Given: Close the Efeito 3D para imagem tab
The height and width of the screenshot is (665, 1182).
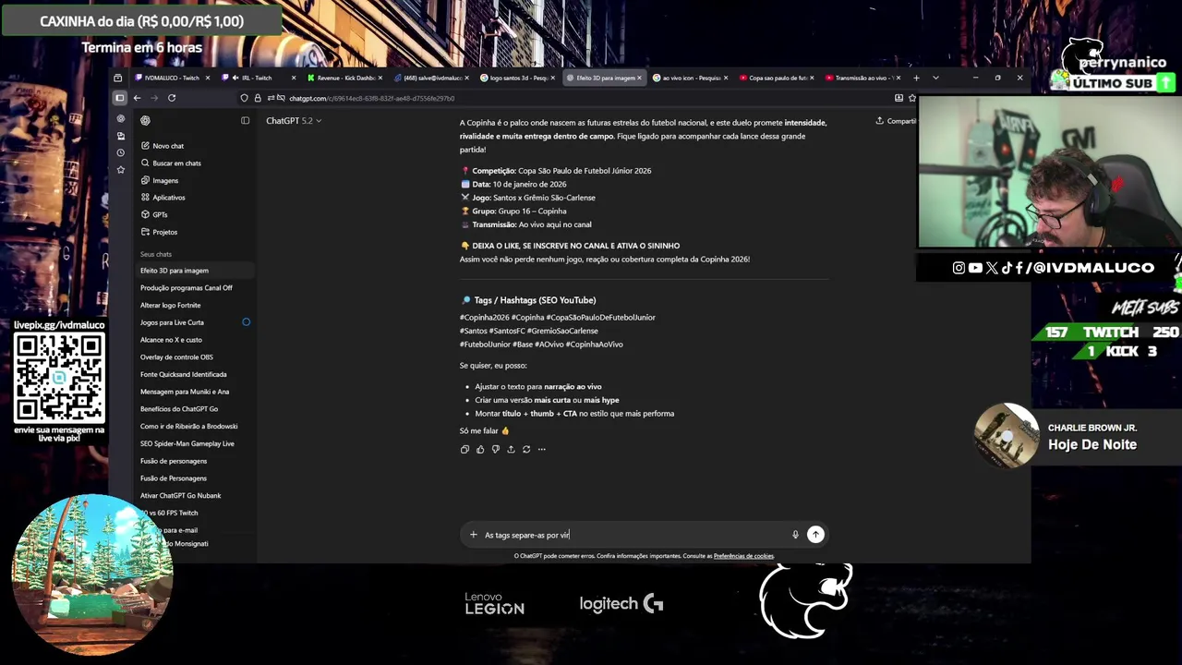Looking at the screenshot, I should point(639,78).
